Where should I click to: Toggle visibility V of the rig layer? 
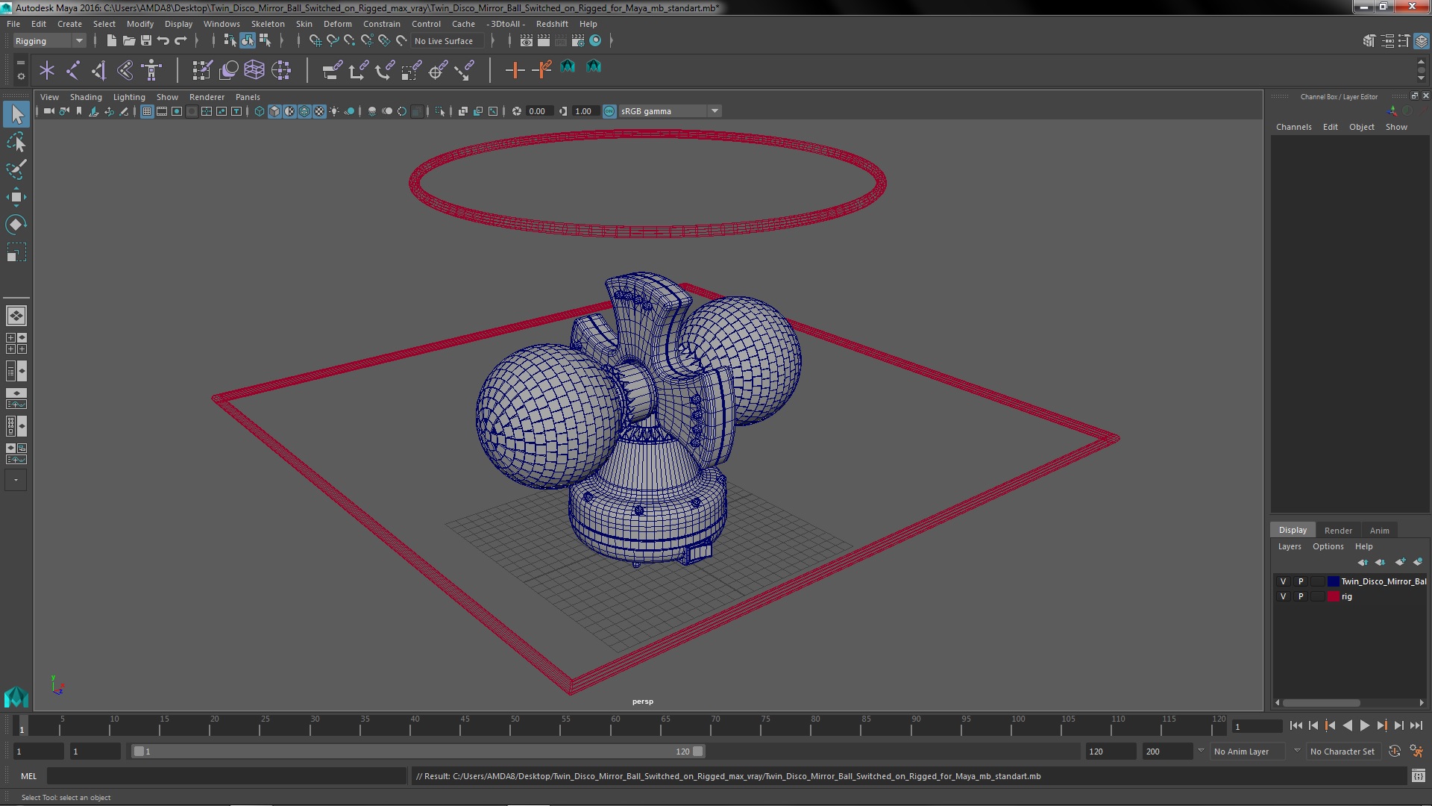point(1283,596)
